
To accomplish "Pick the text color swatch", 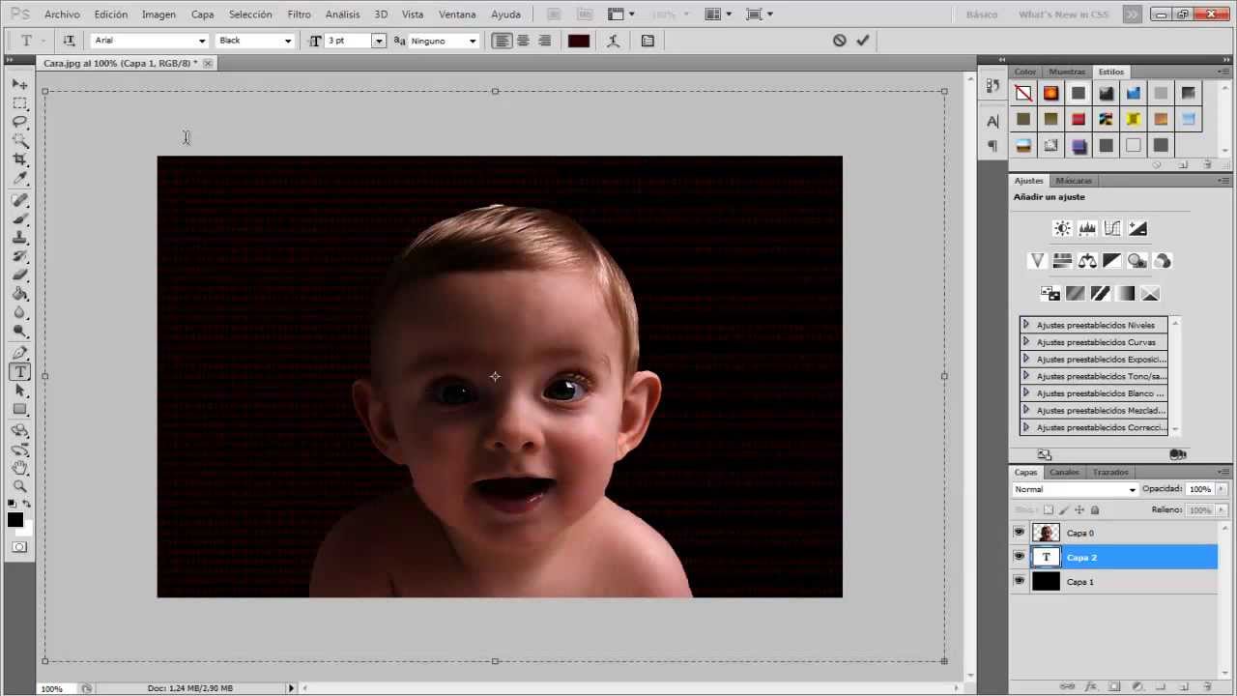I will (x=579, y=41).
